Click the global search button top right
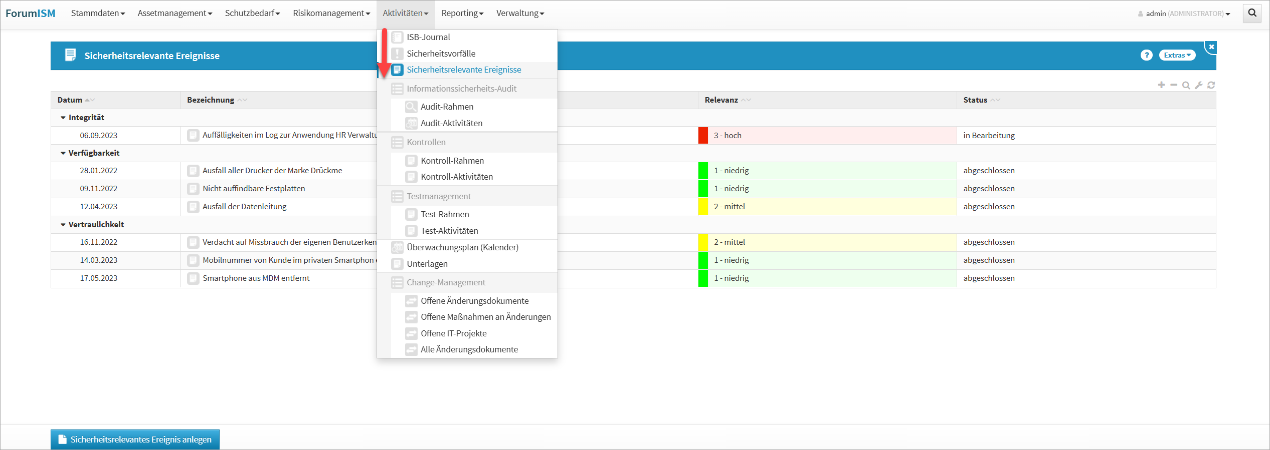 coord(1252,13)
